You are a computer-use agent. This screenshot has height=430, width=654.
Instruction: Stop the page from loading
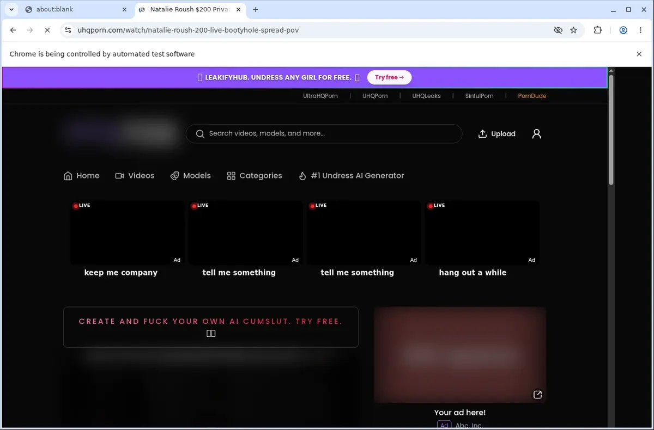point(47,30)
